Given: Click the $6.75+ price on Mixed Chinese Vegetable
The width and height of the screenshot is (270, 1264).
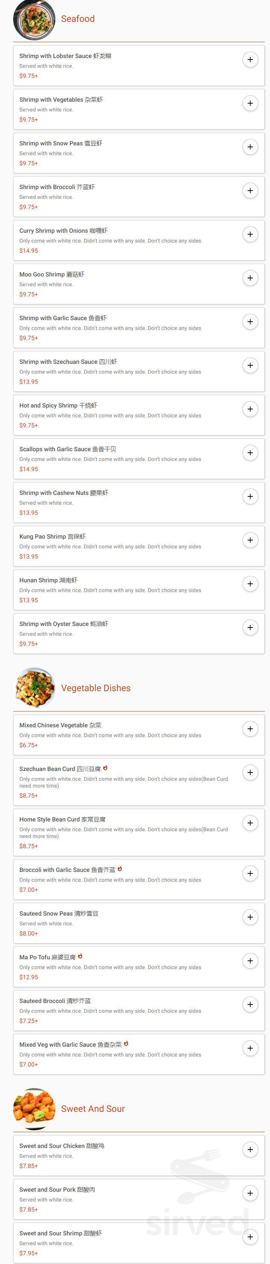Looking at the screenshot, I should (x=27, y=745).
